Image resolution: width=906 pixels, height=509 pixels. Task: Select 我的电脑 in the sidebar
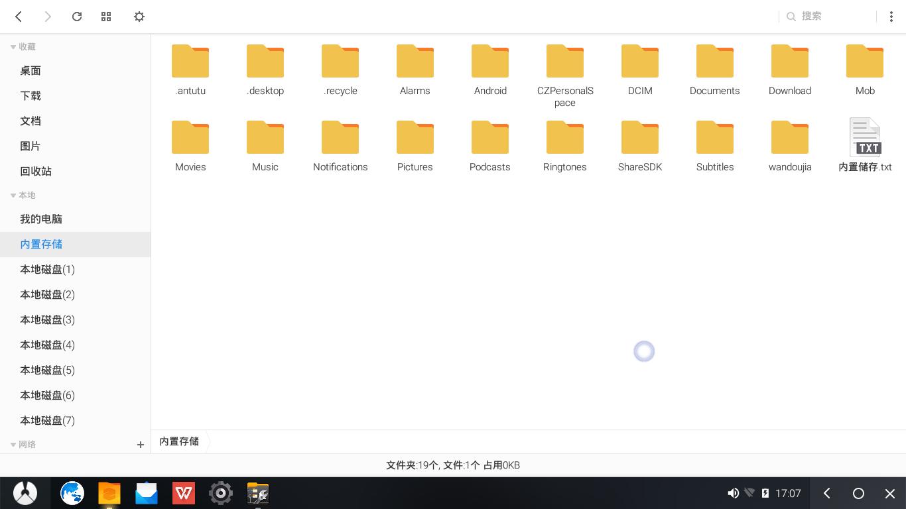click(41, 219)
